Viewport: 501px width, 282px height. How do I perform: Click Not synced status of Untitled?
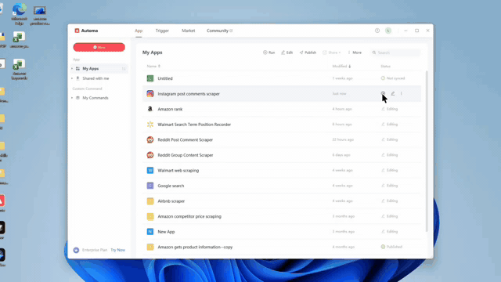tap(393, 78)
